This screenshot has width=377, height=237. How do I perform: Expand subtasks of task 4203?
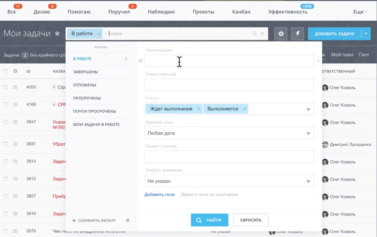click(x=54, y=87)
